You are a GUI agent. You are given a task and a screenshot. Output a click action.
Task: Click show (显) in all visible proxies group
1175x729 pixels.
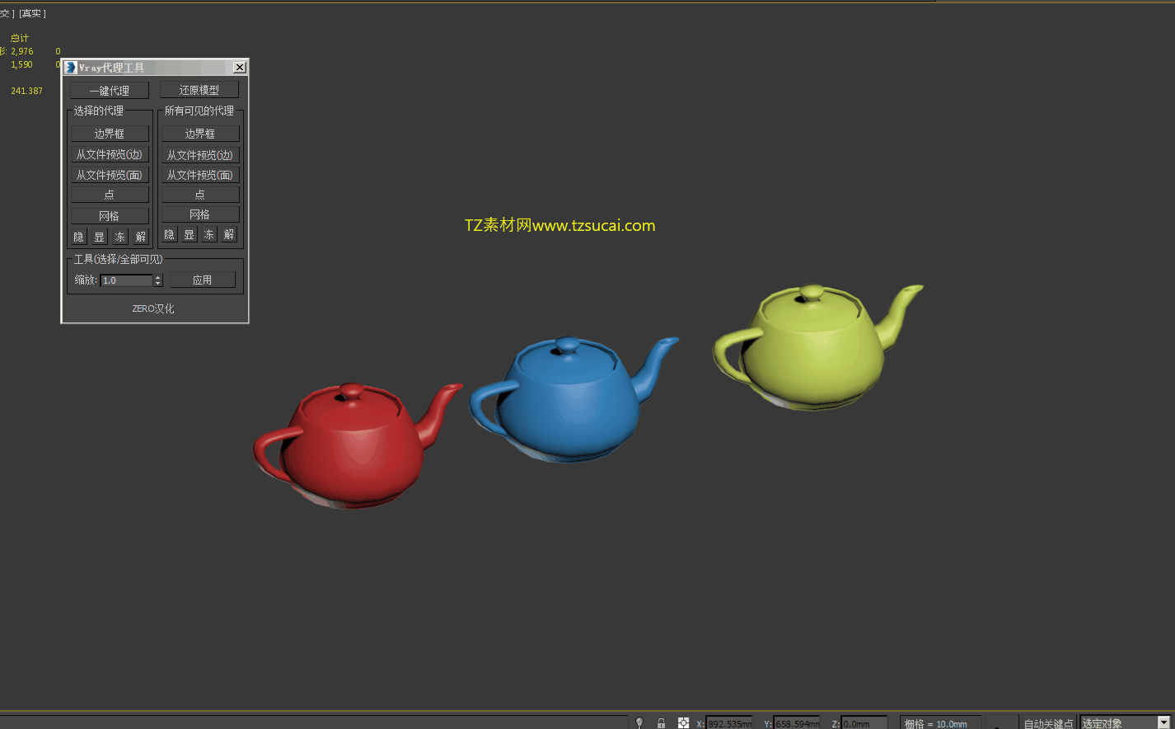click(189, 235)
